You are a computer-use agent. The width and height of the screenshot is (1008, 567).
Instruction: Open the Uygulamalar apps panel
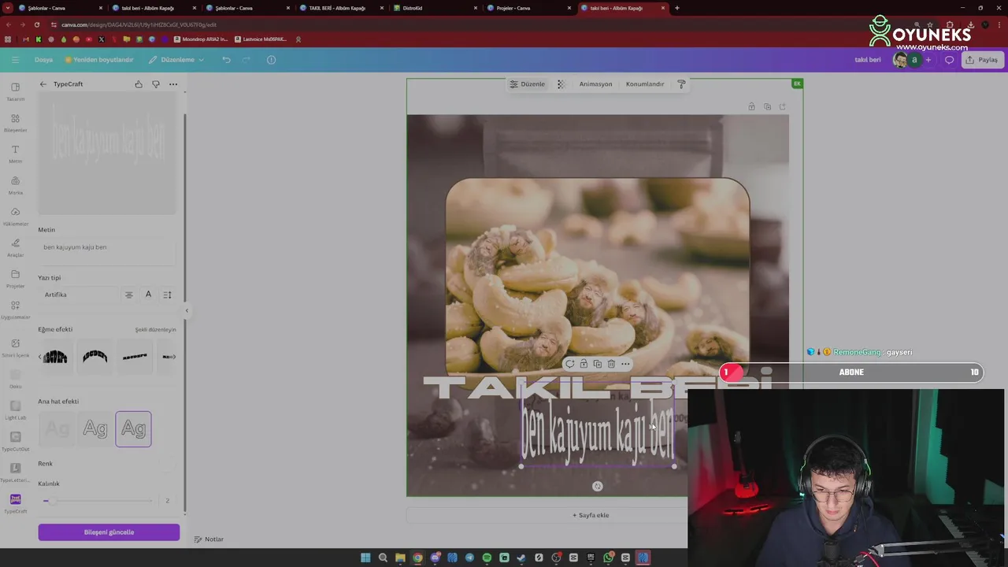click(x=15, y=310)
